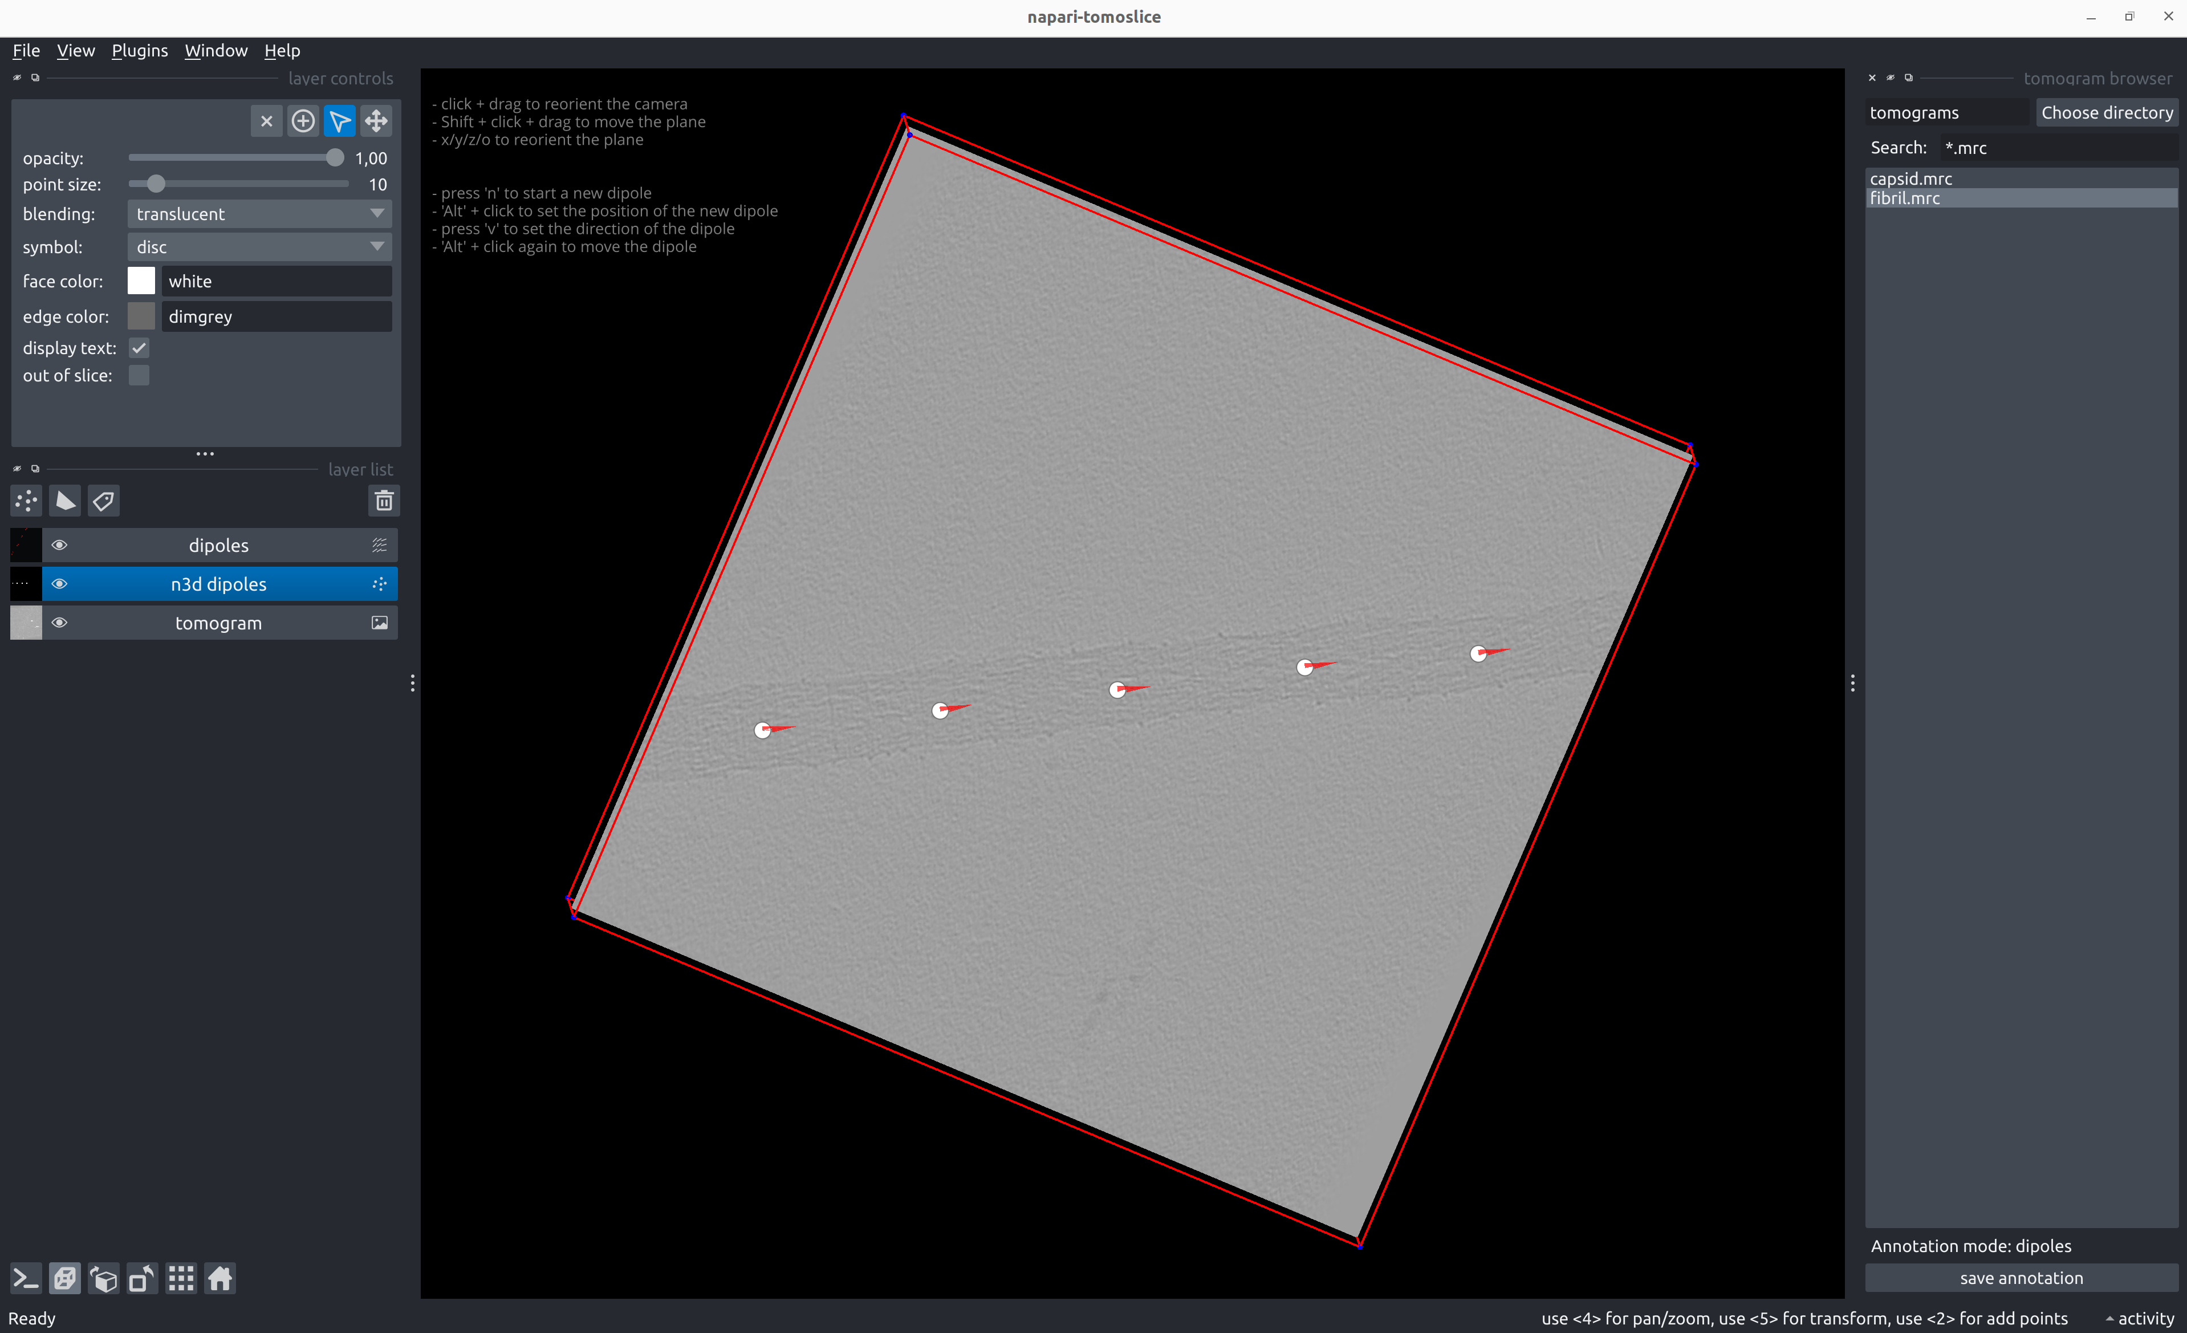Click the tomogram image type icon

point(379,623)
